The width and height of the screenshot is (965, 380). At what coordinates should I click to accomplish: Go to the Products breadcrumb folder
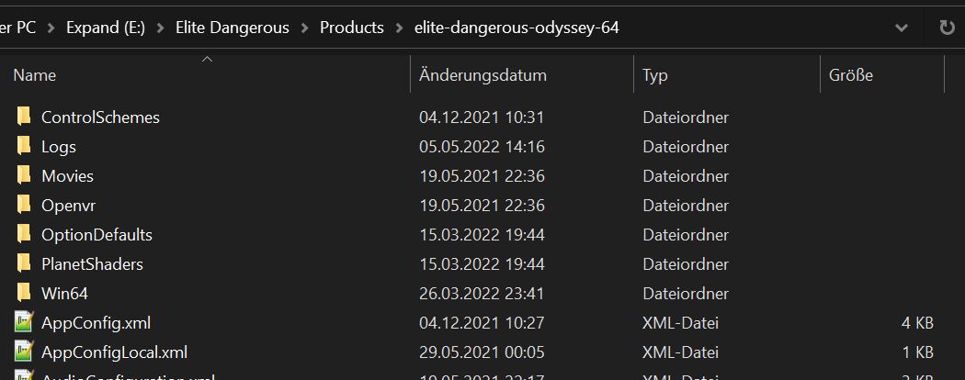coord(352,28)
